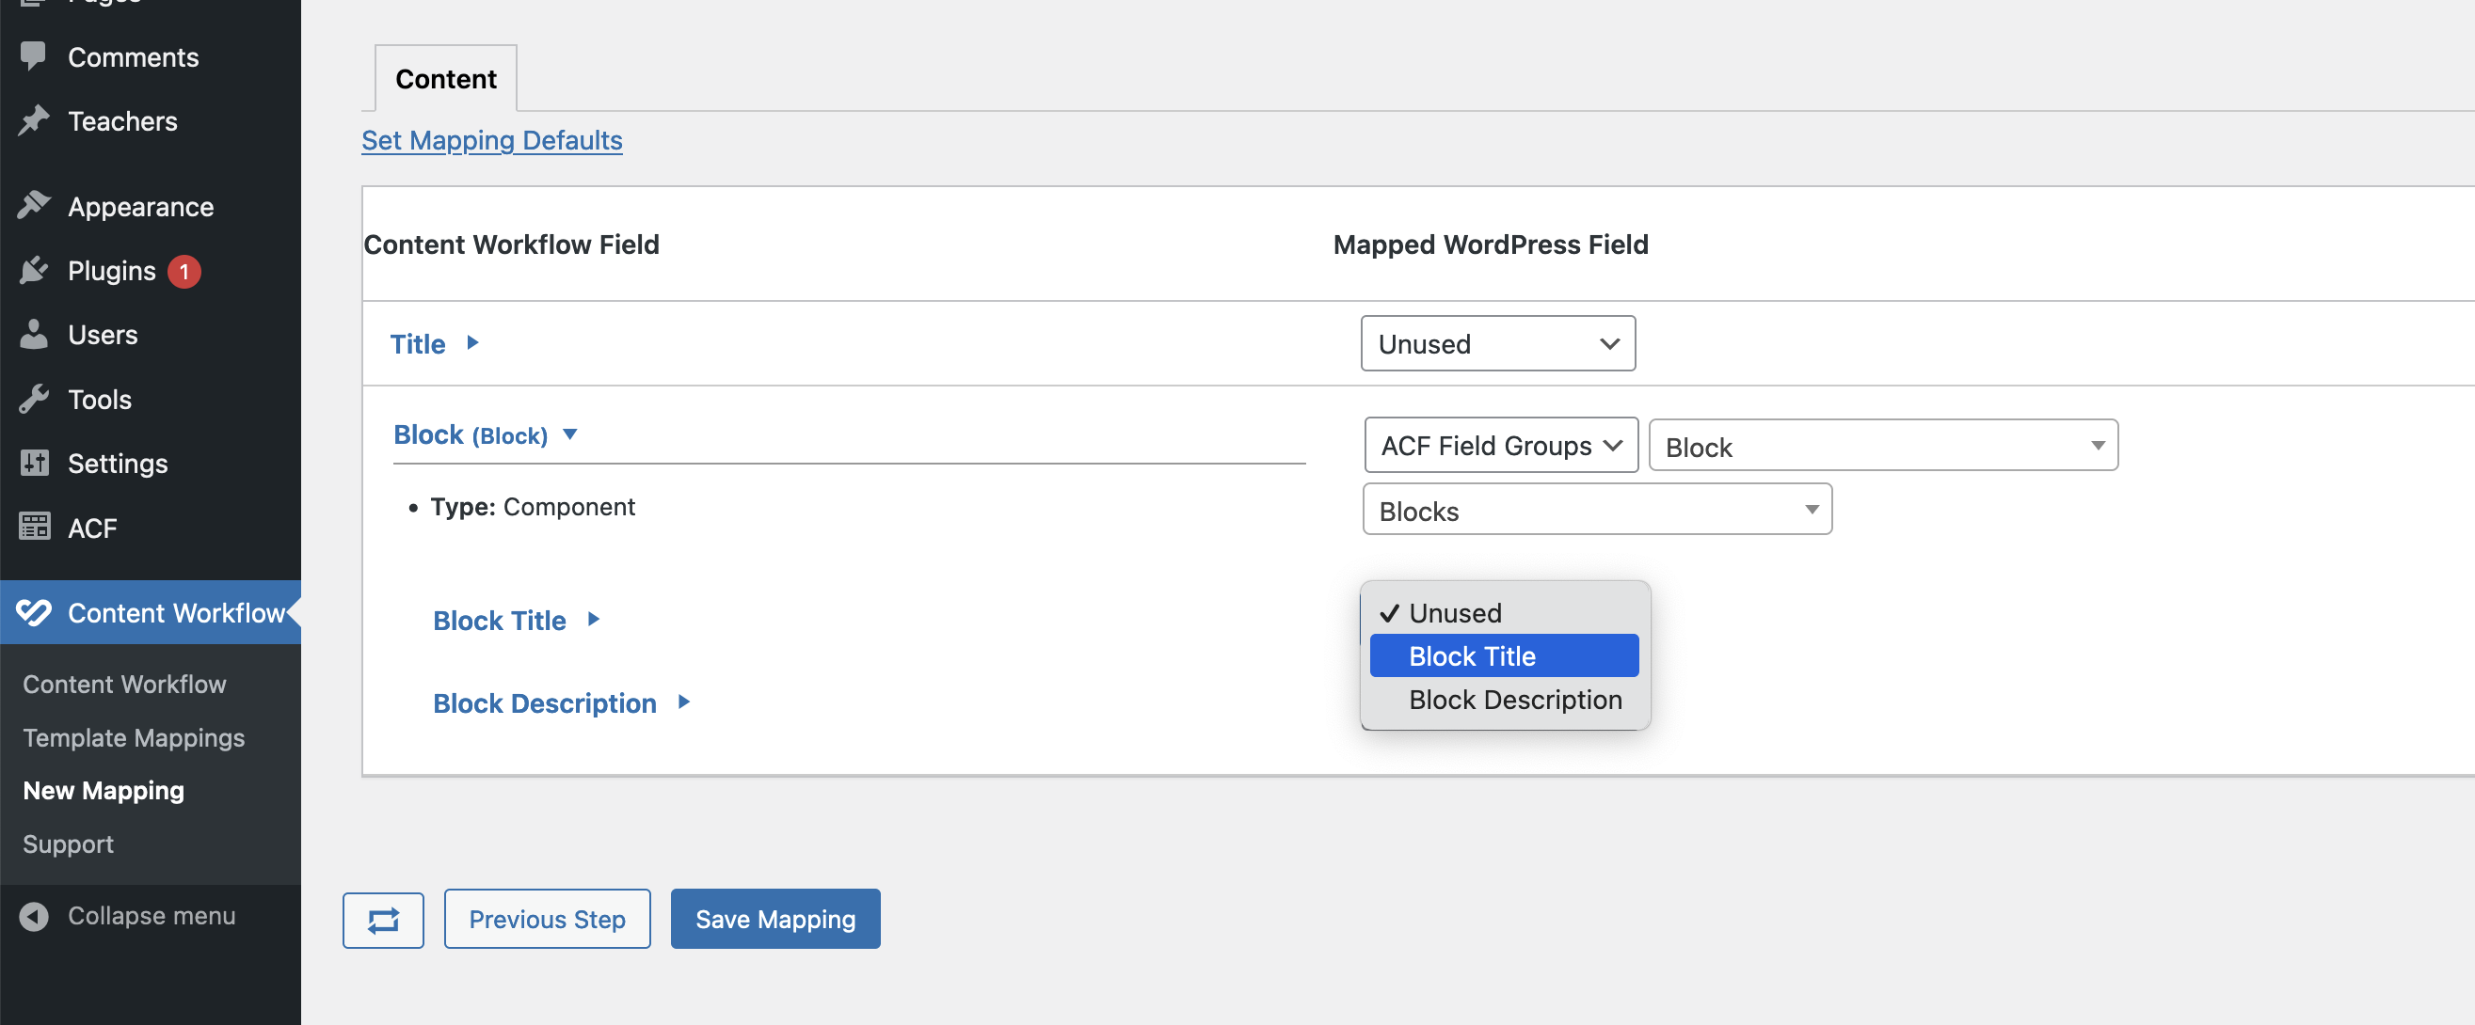Image resolution: width=2475 pixels, height=1025 pixels.
Task: Click the Content Workflow heart icon
Action: click(35, 612)
